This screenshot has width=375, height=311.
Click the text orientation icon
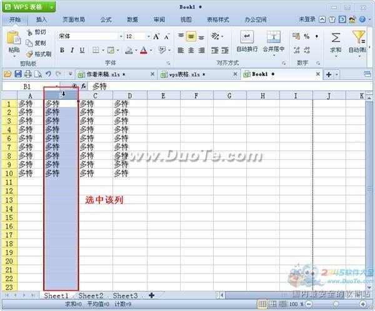click(x=215, y=36)
